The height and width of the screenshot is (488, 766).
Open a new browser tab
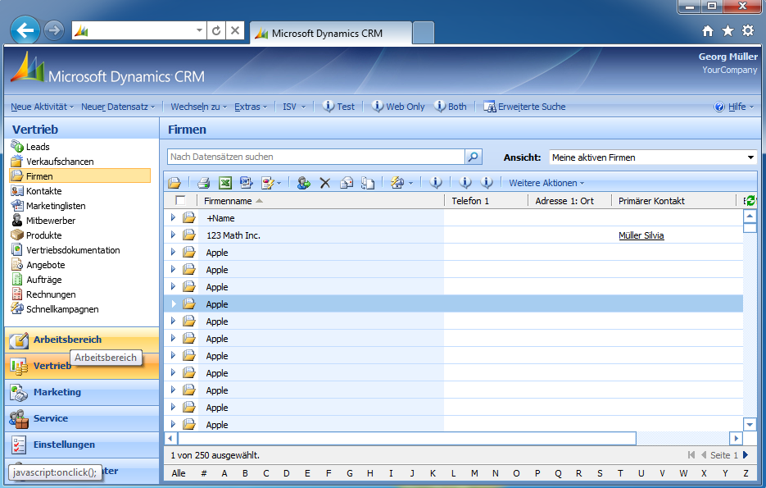point(423,34)
